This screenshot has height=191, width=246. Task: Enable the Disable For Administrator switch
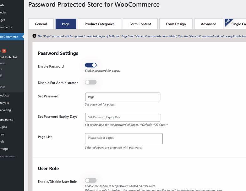91,82
